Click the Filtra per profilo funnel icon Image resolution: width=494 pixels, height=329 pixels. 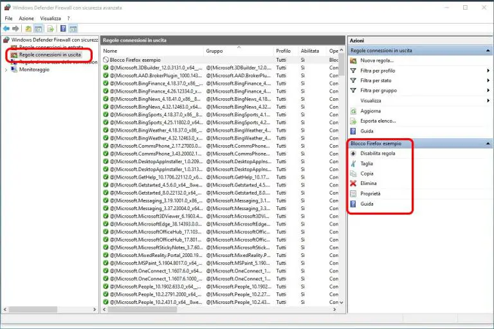tap(354, 71)
